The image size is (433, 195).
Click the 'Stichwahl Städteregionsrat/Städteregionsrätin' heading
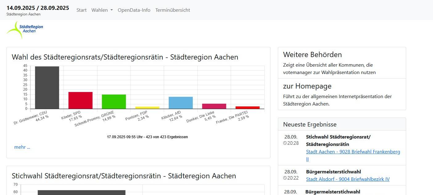coord(123,176)
